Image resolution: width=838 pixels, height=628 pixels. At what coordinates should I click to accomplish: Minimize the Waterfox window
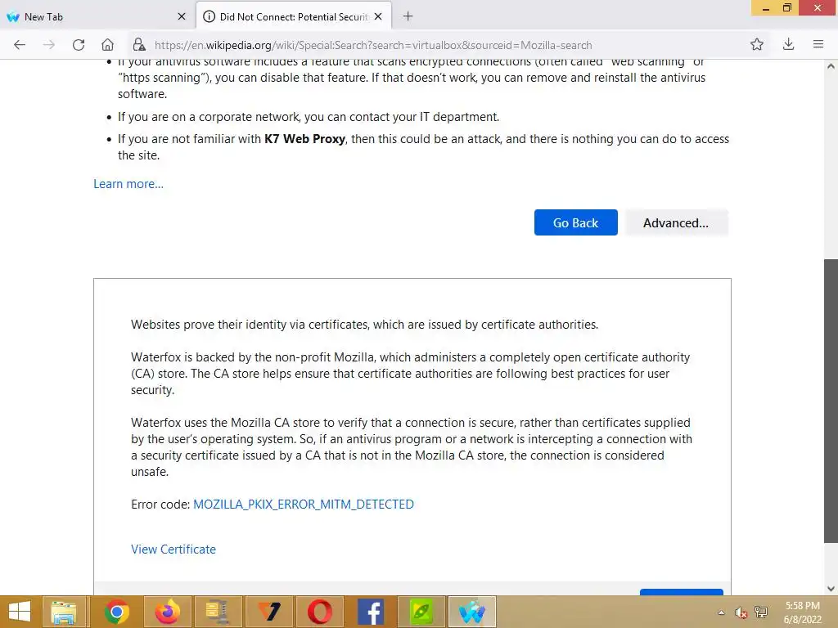pos(766,8)
